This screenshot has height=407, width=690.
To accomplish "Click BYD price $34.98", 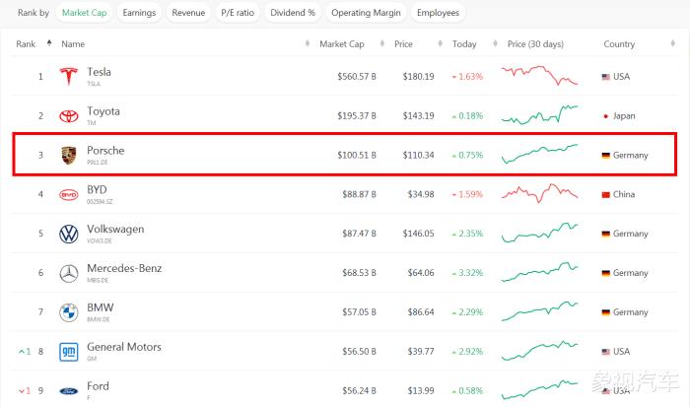I will pos(421,194).
